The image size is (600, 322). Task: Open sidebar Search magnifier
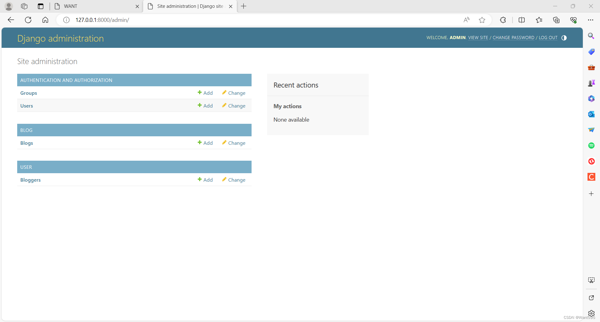click(x=591, y=36)
